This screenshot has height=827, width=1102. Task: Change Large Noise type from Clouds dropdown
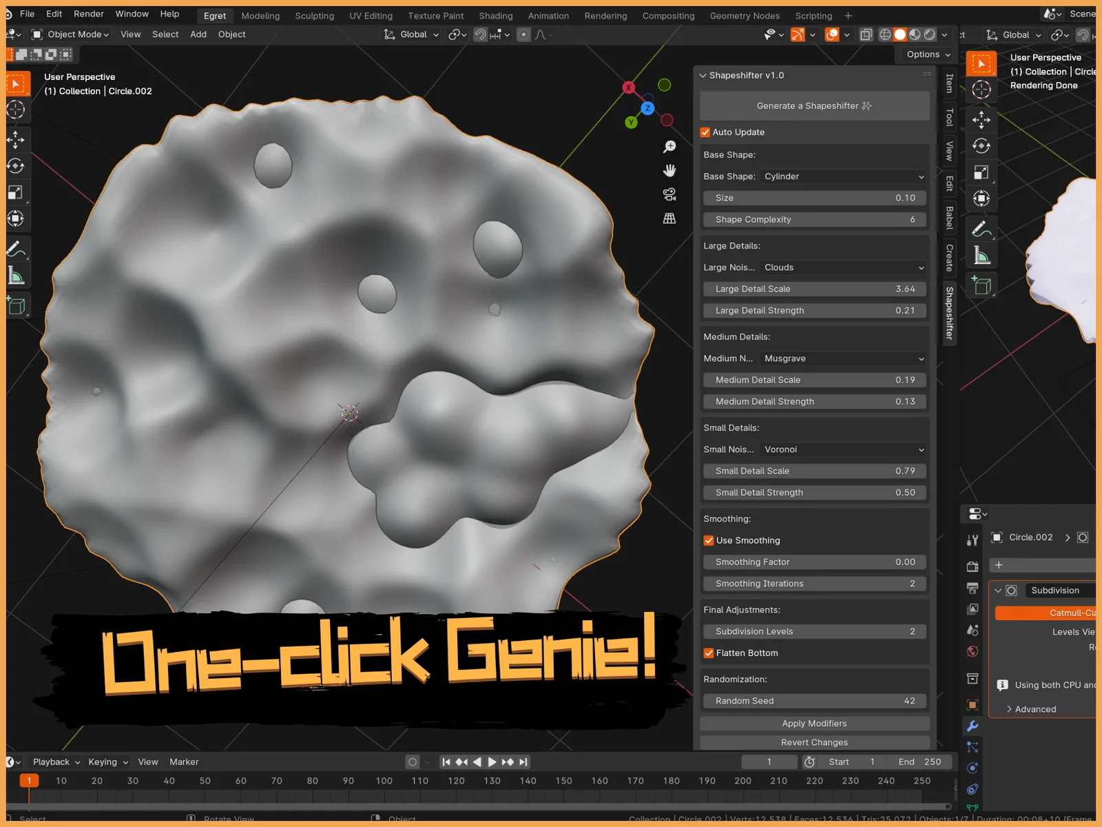coord(843,267)
